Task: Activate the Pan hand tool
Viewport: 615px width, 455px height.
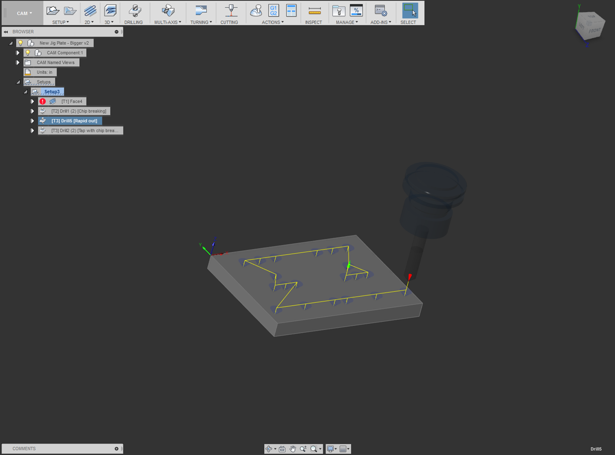Action: click(293, 449)
